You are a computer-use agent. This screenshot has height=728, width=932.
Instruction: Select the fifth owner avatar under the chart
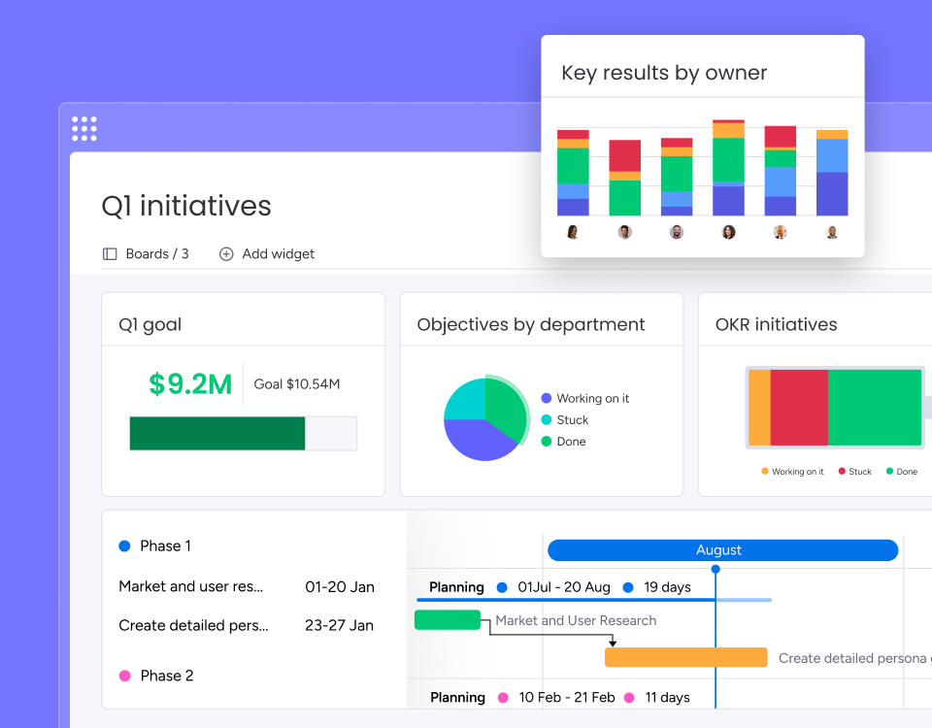click(781, 232)
